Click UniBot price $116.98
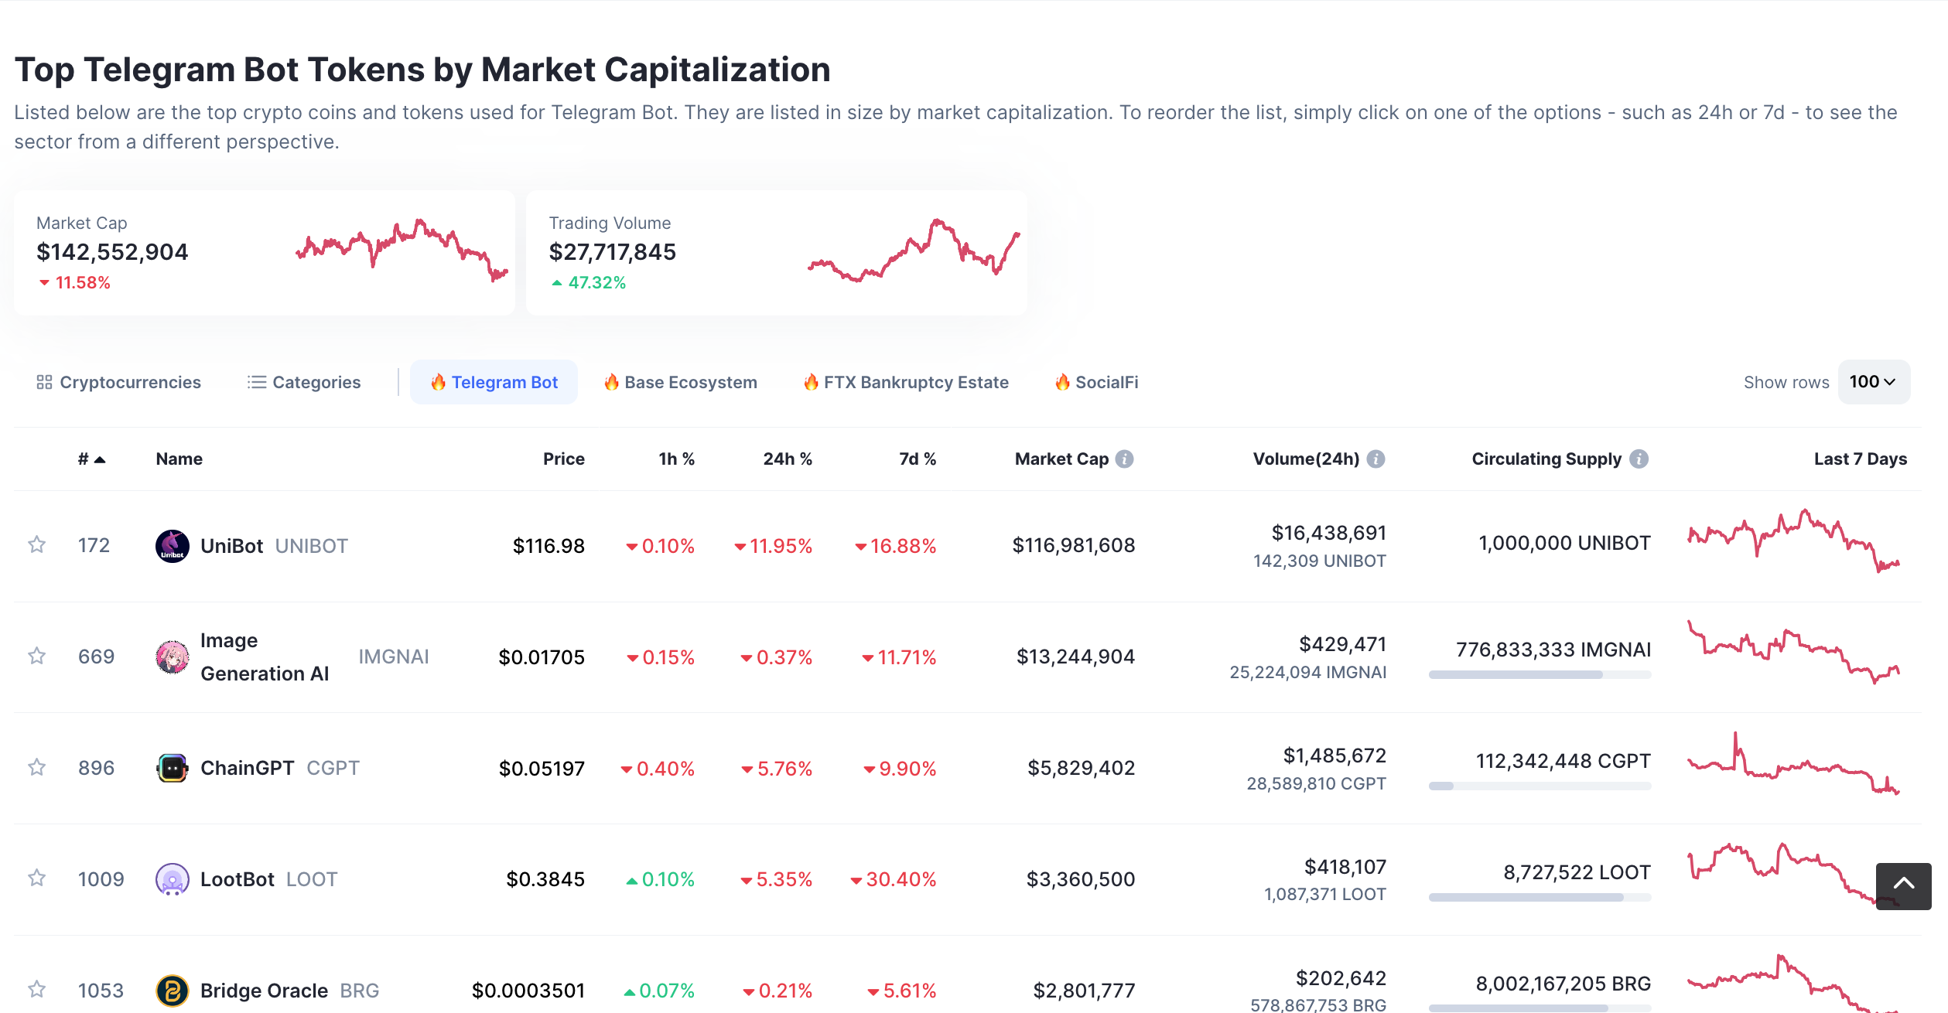 pyautogui.click(x=549, y=546)
